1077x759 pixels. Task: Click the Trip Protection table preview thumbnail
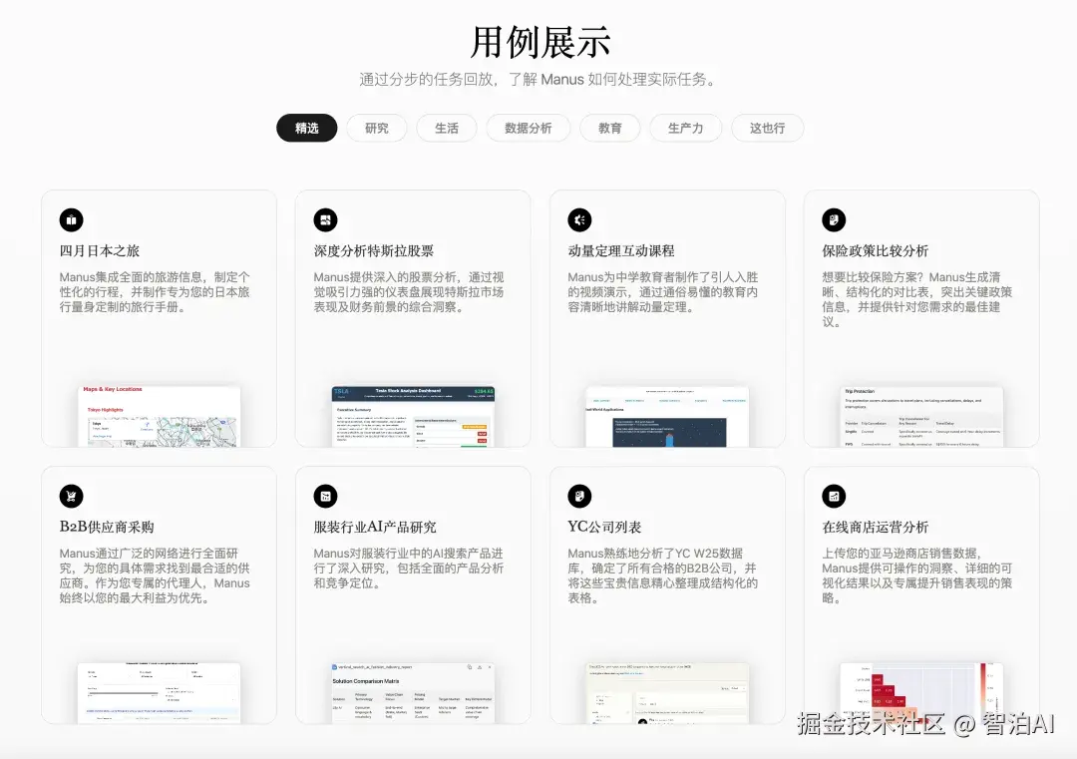tap(921, 416)
